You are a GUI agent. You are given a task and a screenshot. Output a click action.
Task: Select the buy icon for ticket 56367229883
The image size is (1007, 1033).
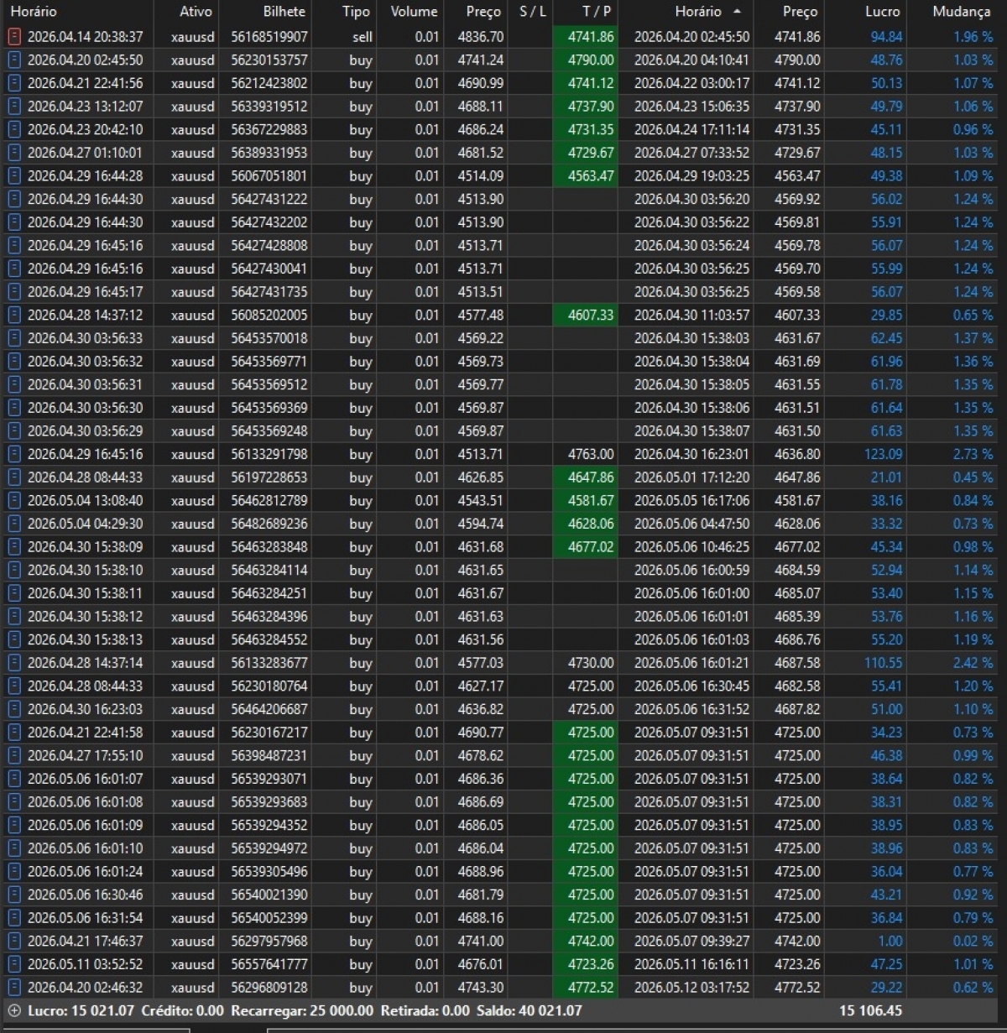click(13, 130)
